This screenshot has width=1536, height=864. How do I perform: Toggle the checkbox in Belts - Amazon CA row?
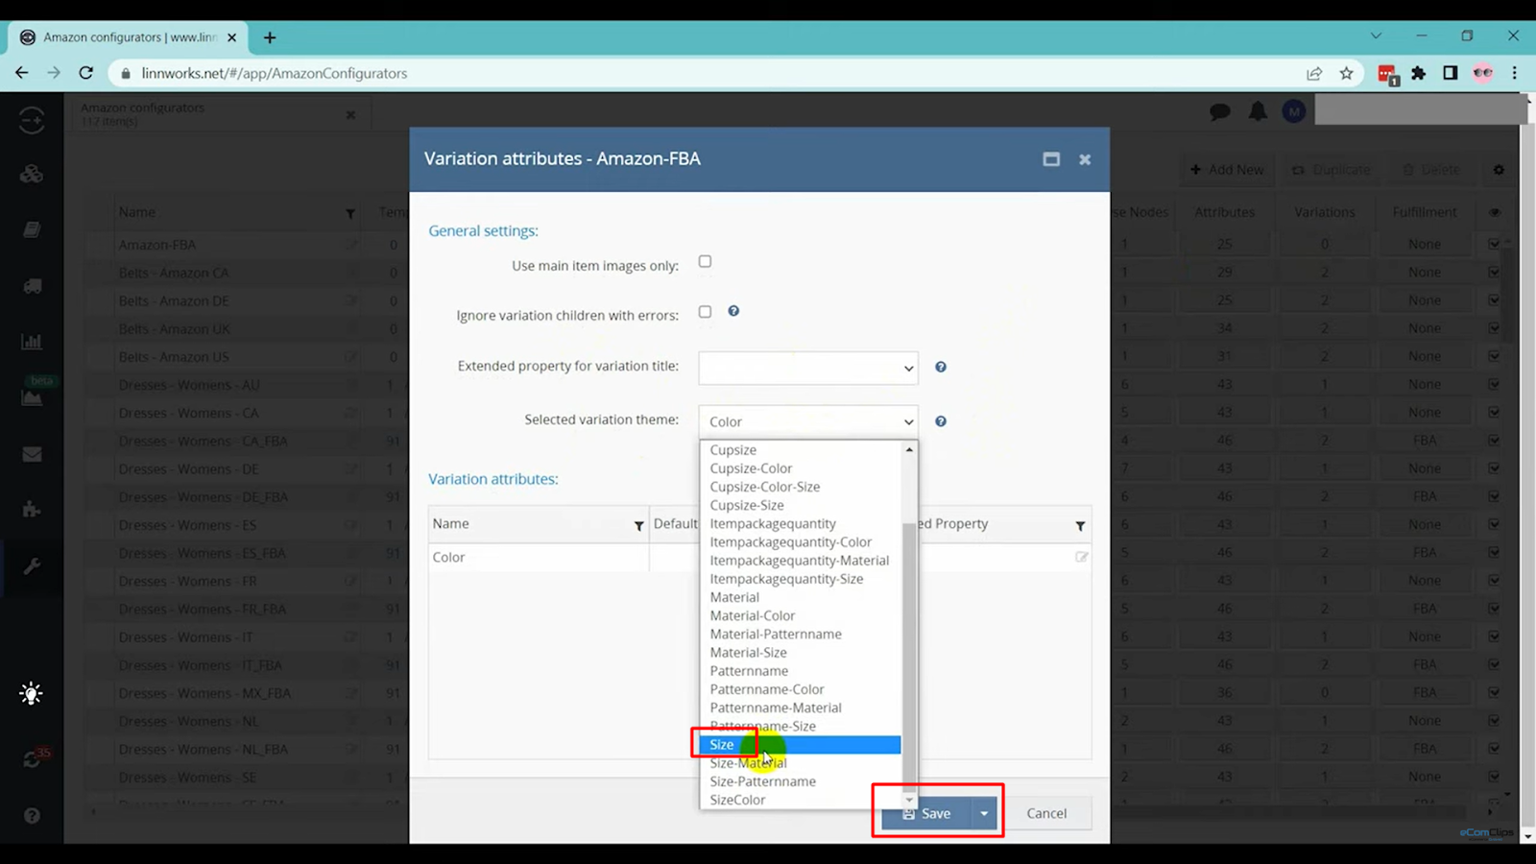point(1494,272)
